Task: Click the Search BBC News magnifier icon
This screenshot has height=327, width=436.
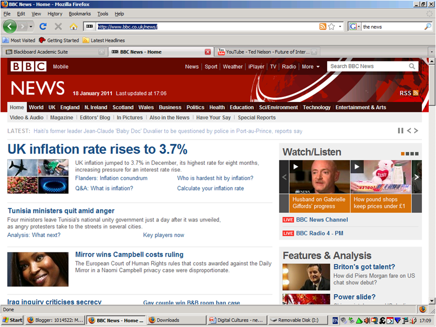Action: [412, 66]
